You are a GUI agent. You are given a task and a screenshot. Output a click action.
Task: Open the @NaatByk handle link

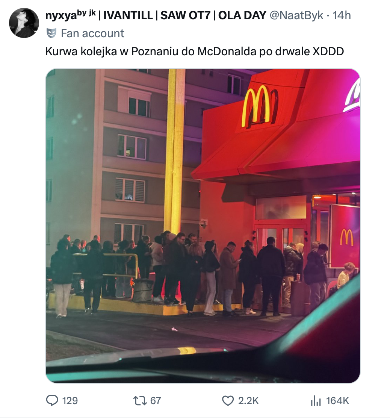296,15
